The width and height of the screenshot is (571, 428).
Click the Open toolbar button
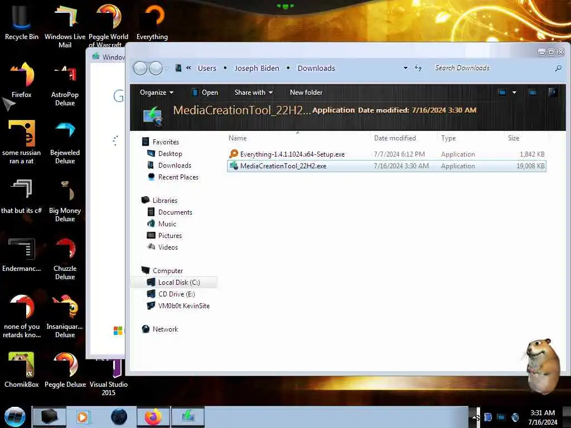205,93
